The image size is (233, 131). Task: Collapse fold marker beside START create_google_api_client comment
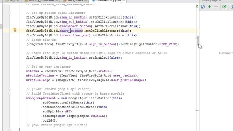coord(10,89)
